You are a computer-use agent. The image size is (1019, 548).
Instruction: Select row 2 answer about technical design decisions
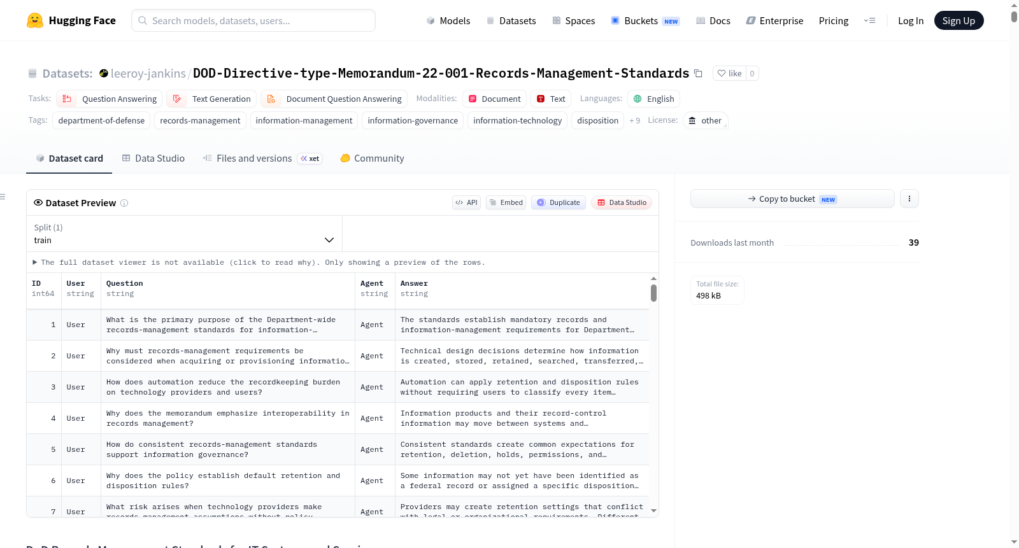coord(522,356)
